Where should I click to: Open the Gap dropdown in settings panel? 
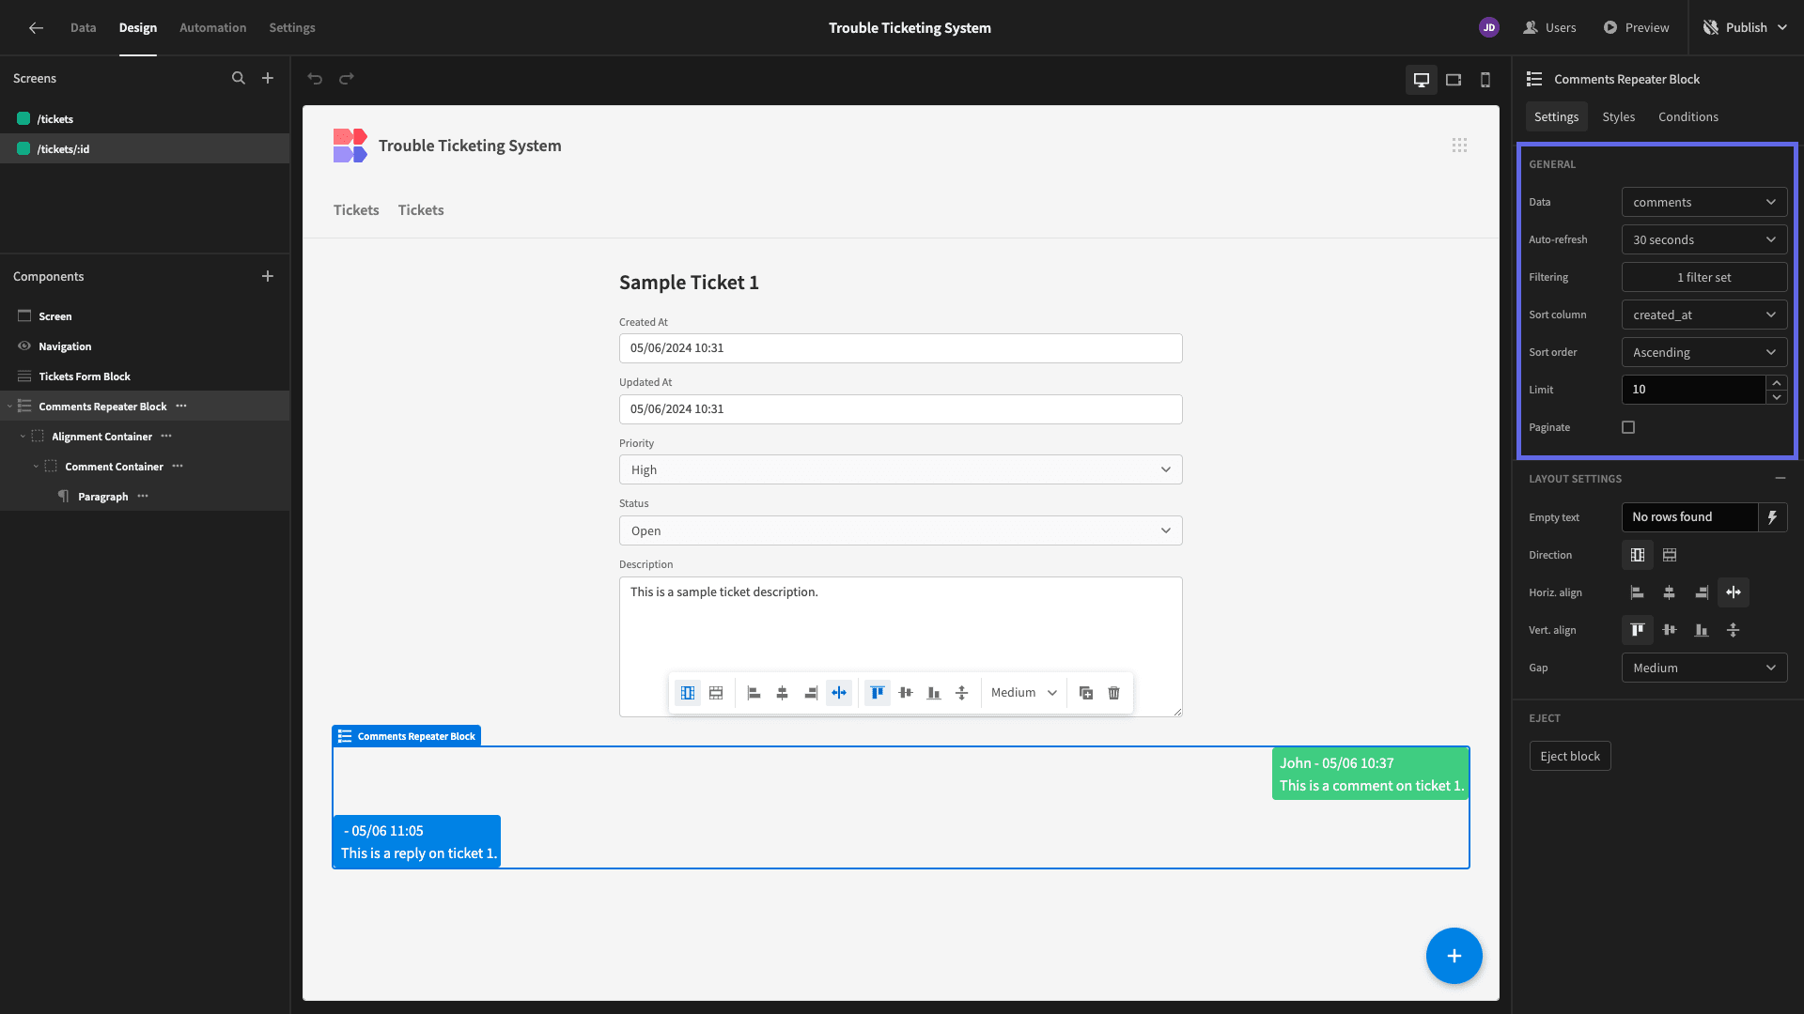tap(1704, 668)
